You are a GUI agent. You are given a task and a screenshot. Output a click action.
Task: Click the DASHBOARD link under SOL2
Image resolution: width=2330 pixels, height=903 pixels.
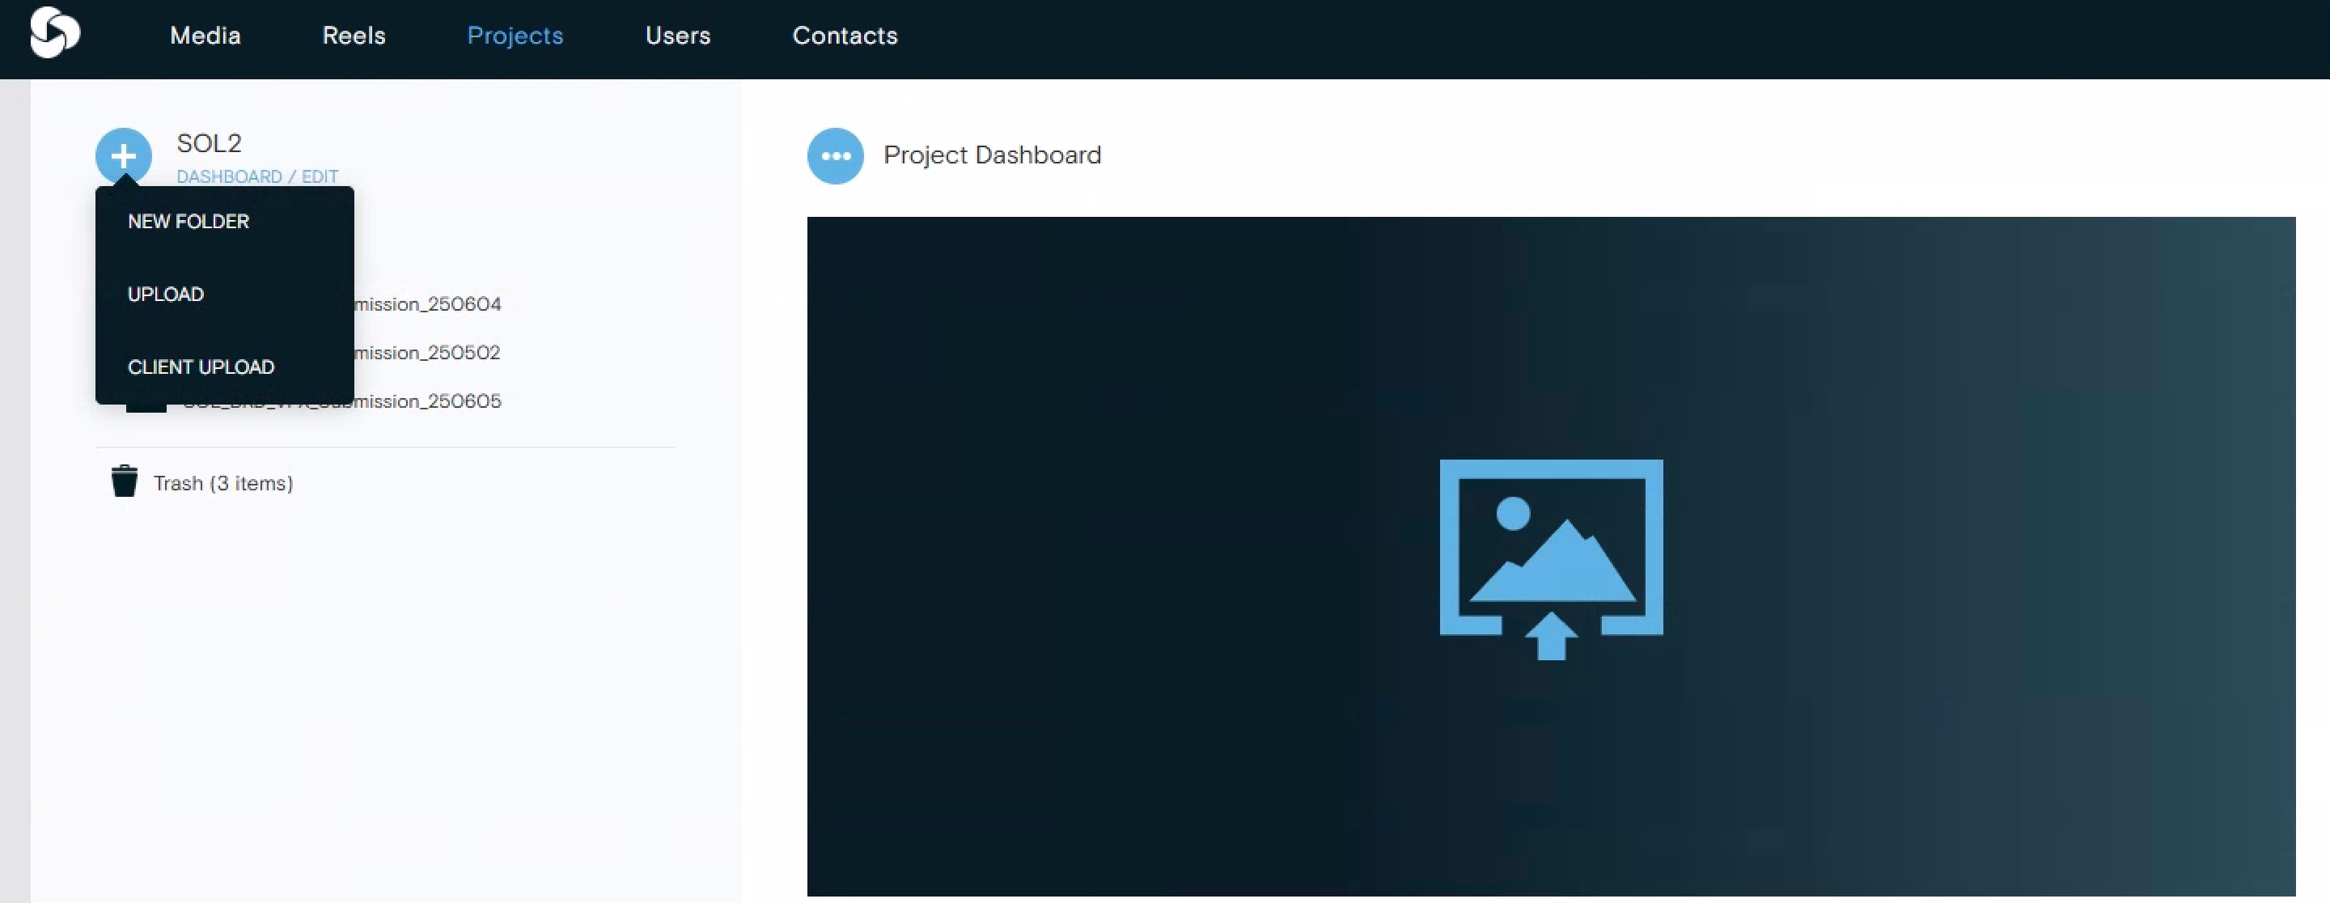pos(229,176)
